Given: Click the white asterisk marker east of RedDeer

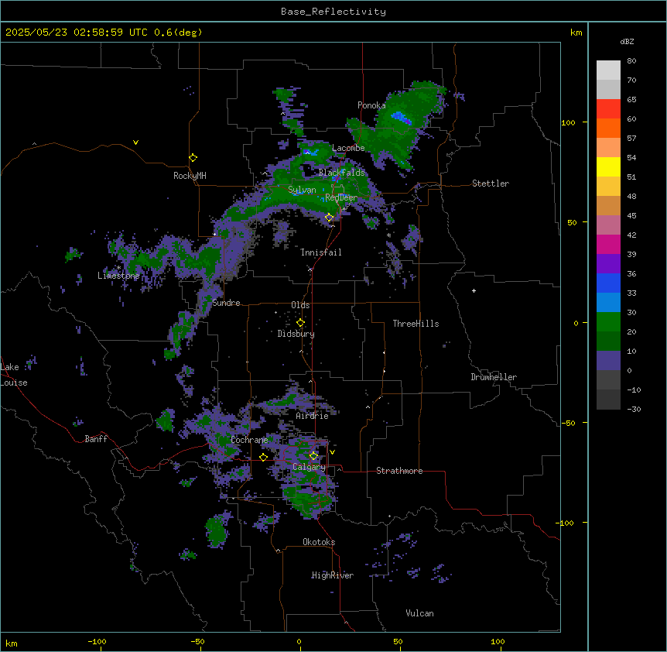Looking at the screenshot, I should [x=388, y=235].
